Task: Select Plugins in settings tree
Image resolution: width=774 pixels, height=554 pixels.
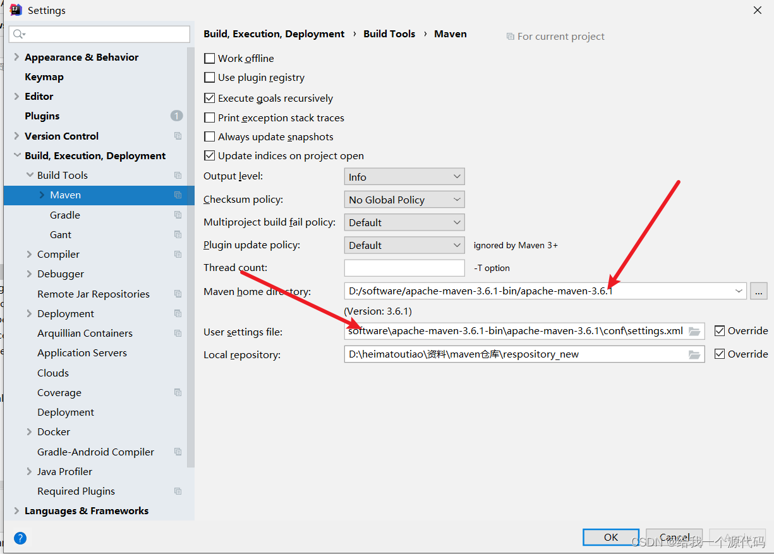Action: [x=42, y=116]
